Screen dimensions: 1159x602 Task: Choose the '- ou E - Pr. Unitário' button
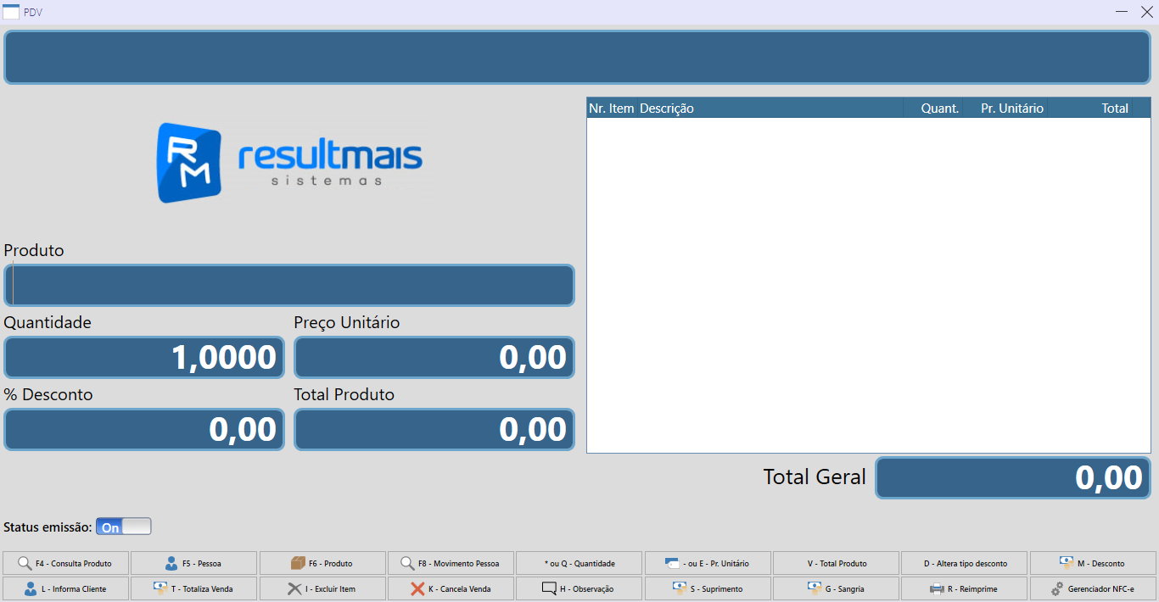(x=708, y=563)
